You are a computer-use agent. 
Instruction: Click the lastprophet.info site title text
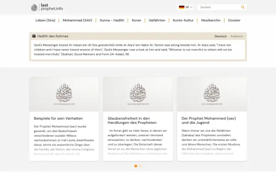point(52,7)
